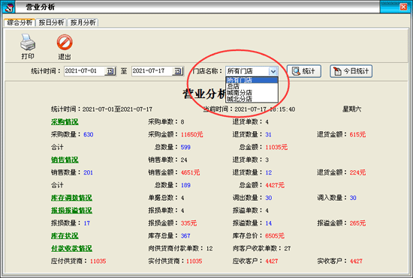Click the start date 2021-07-01 field
This screenshot has width=413, height=278.
coord(84,71)
